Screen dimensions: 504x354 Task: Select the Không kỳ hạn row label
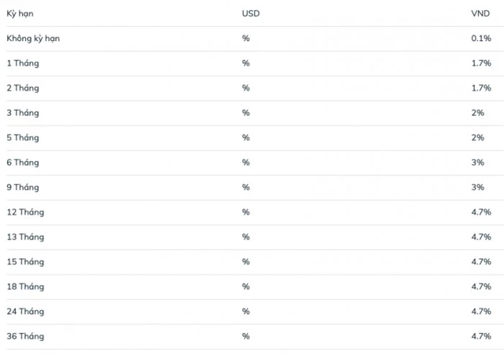point(33,38)
